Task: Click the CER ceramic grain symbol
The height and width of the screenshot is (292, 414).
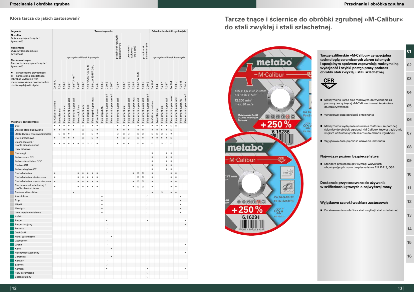Action: [329, 84]
